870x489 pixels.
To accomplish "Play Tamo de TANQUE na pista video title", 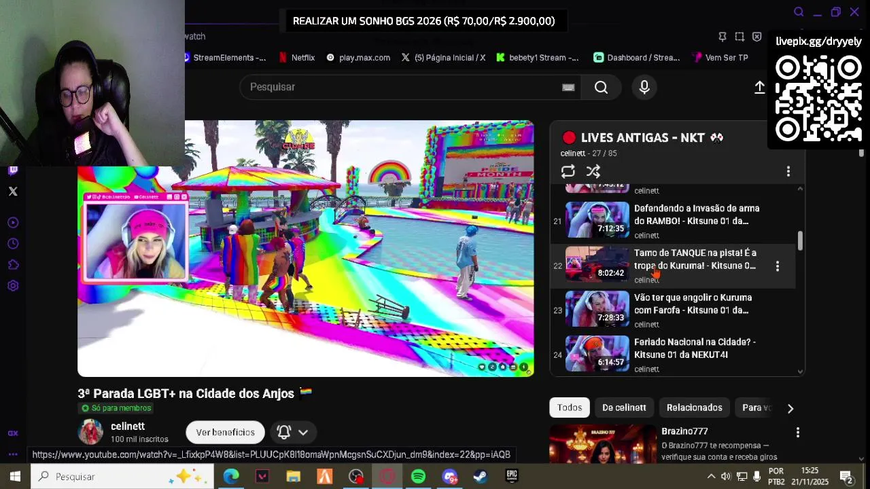I will (695, 259).
